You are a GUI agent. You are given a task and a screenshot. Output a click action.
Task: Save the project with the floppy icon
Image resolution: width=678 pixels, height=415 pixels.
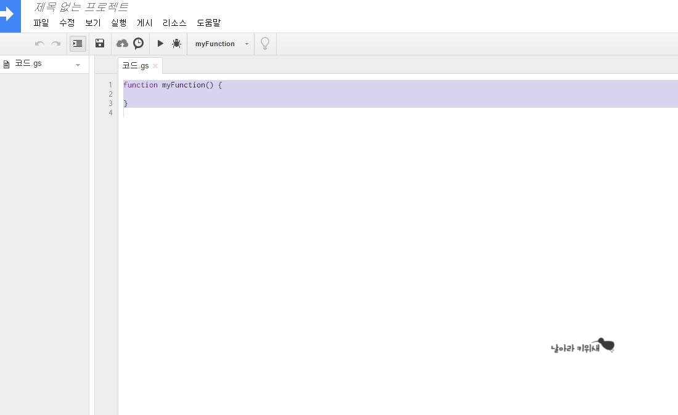point(100,43)
